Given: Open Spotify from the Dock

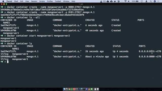Looking at the screenshot, I should pos(72,89).
